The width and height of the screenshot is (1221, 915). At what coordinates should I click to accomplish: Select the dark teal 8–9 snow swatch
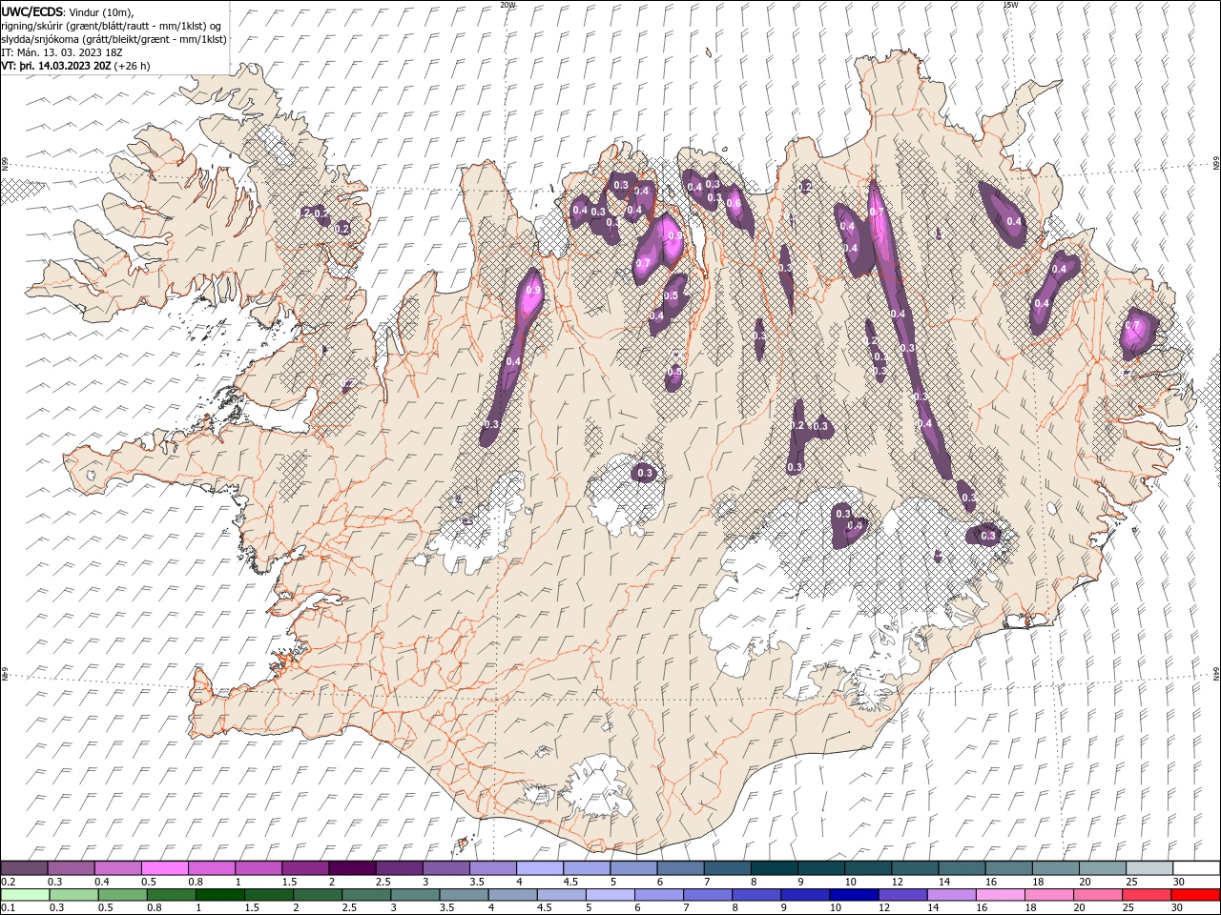775,868
